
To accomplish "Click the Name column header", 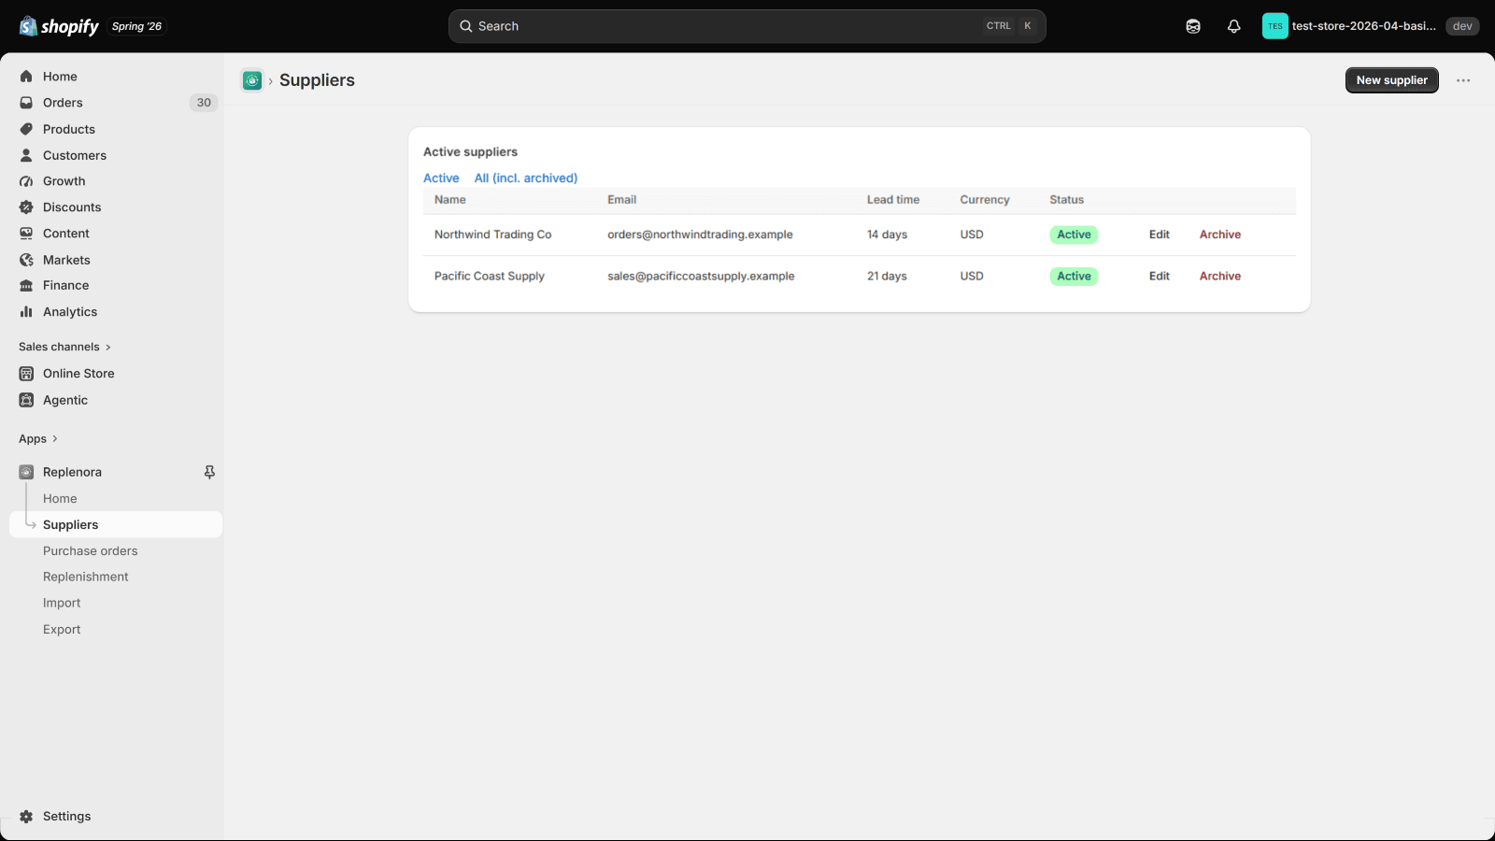I will (x=450, y=200).
